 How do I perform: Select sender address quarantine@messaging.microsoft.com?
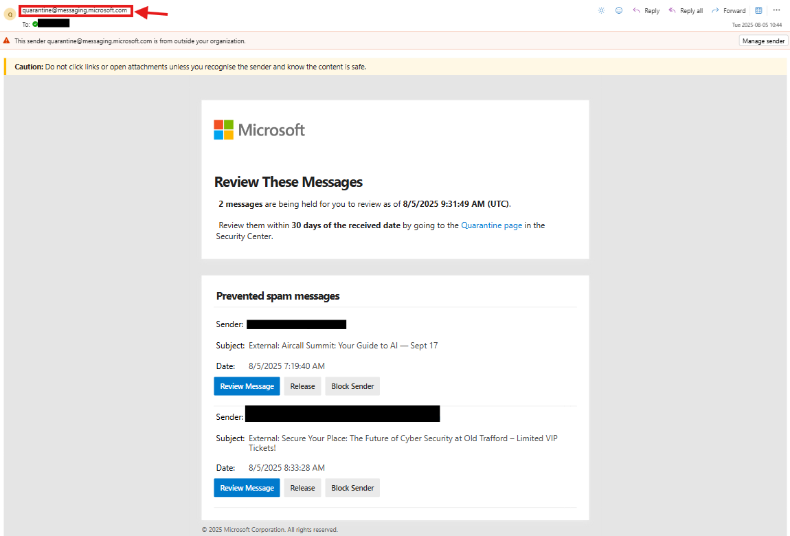[x=75, y=10]
